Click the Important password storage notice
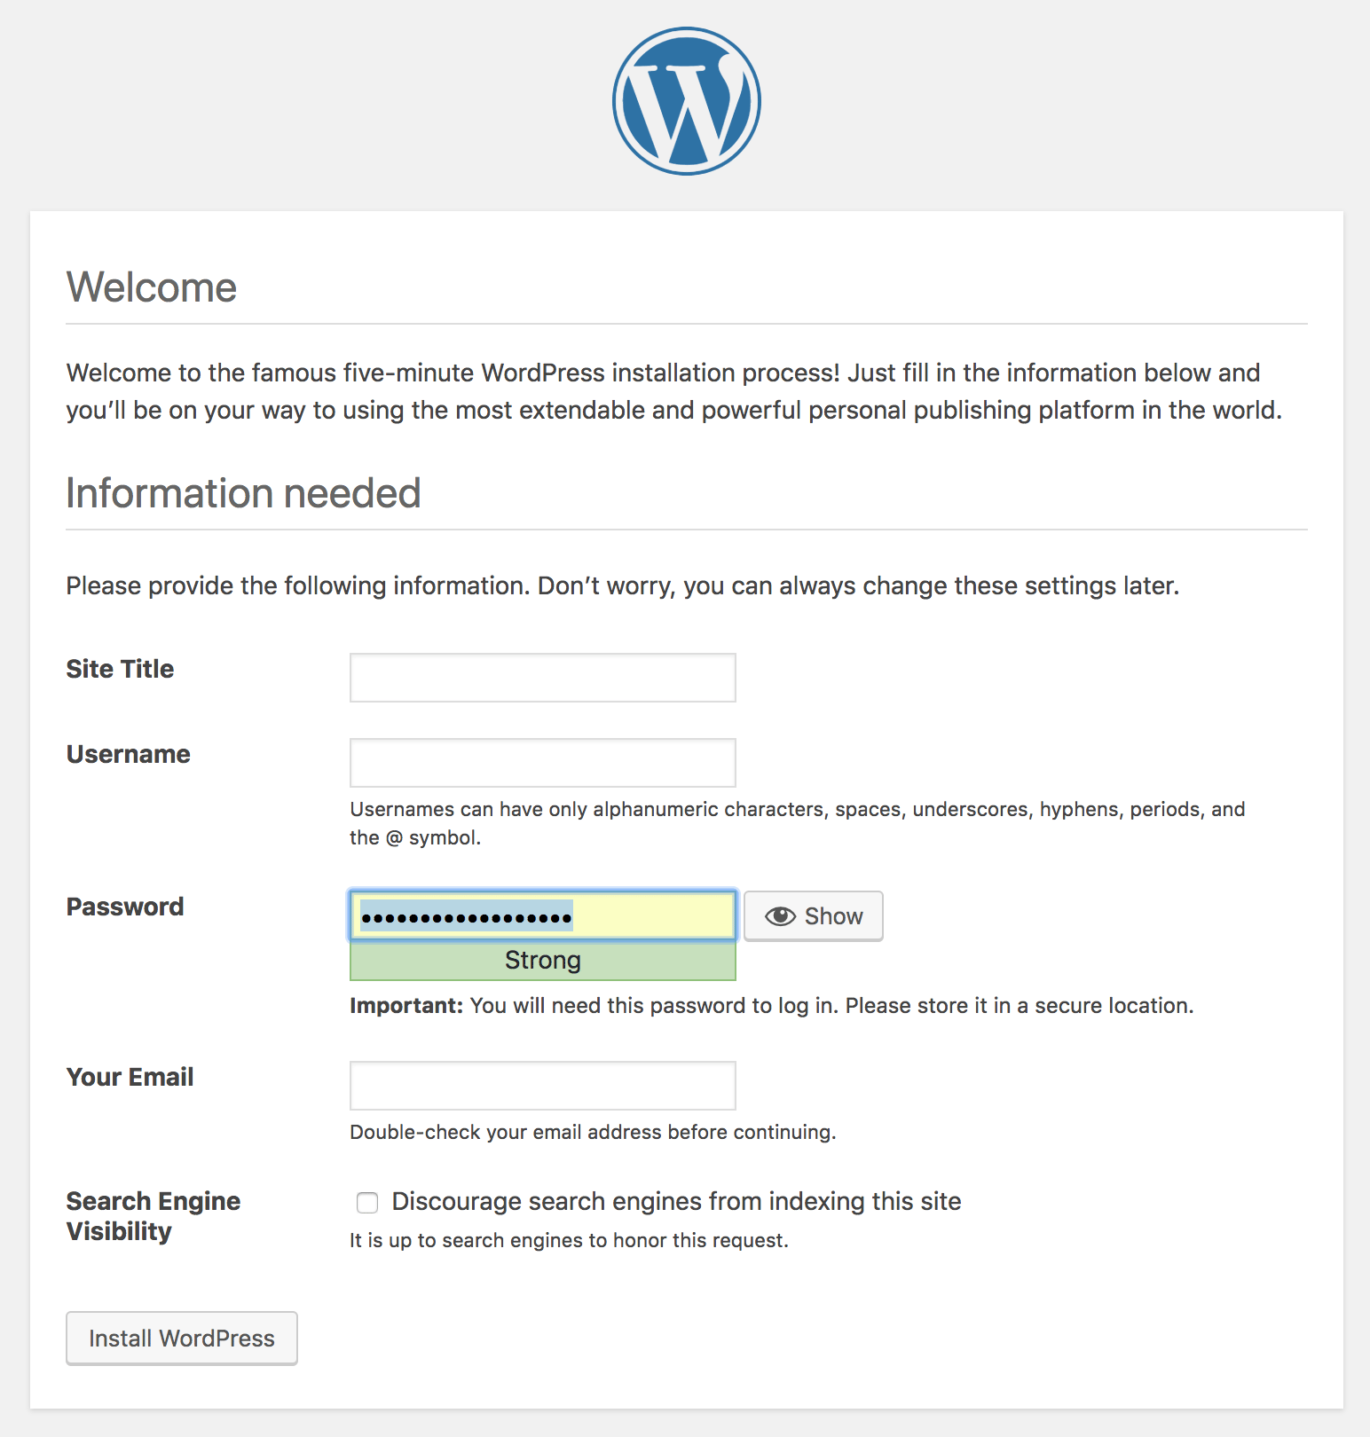 771,1006
